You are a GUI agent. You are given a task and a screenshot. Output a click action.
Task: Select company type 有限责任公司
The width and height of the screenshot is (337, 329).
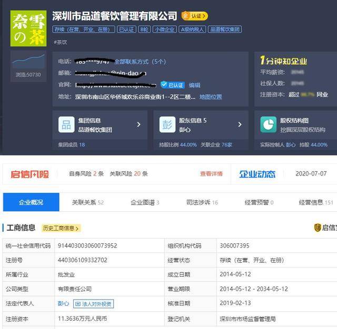(x=75, y=289)
